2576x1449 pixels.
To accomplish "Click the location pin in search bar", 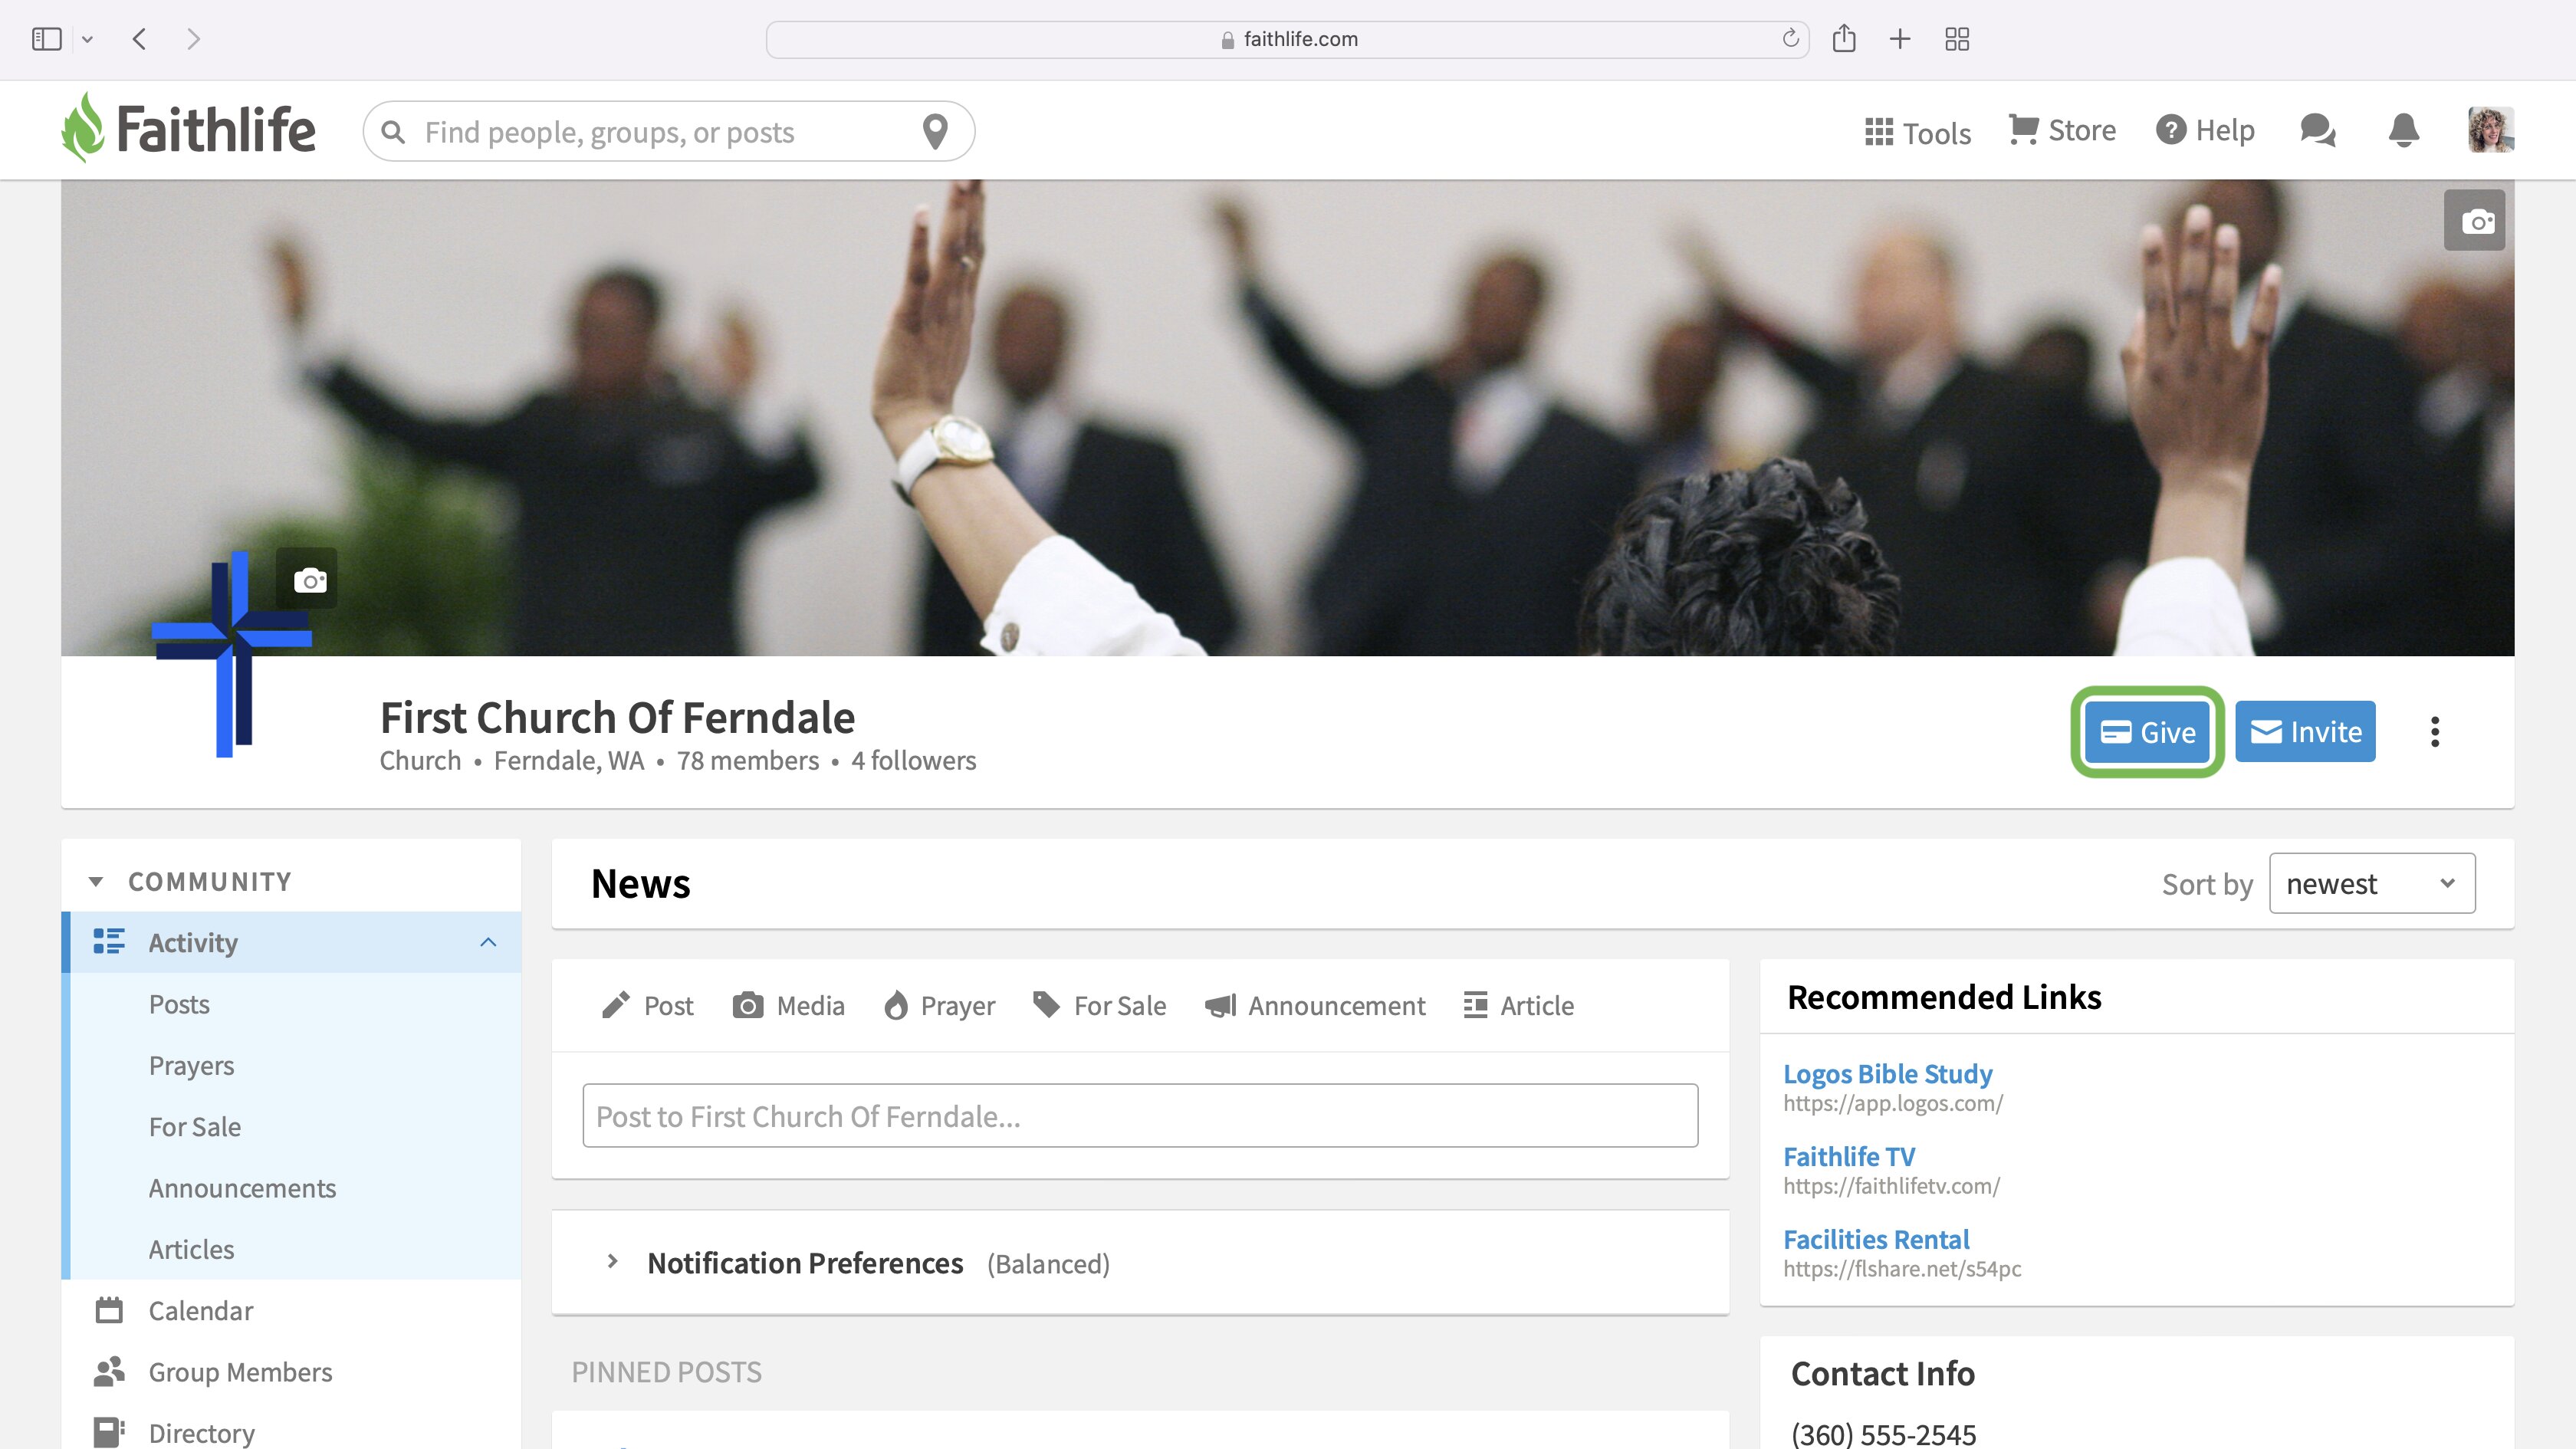I will 935,131.
